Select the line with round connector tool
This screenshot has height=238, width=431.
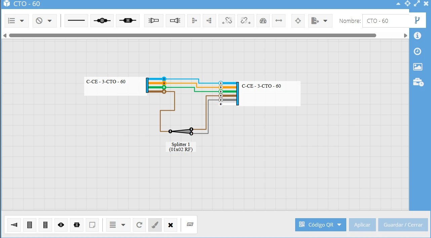[x=102, y=21]
